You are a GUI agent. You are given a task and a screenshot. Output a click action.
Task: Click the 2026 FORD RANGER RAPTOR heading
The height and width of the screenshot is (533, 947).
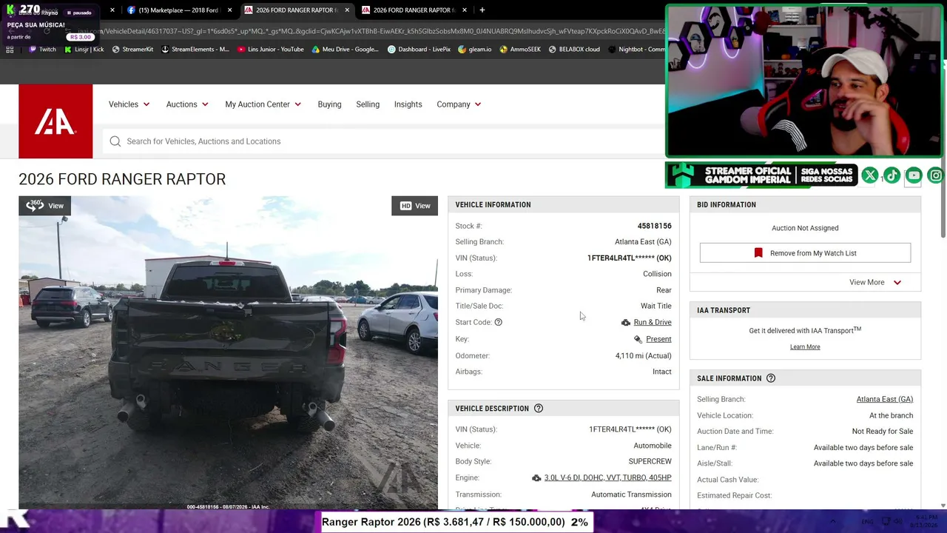tap(122, 179)
